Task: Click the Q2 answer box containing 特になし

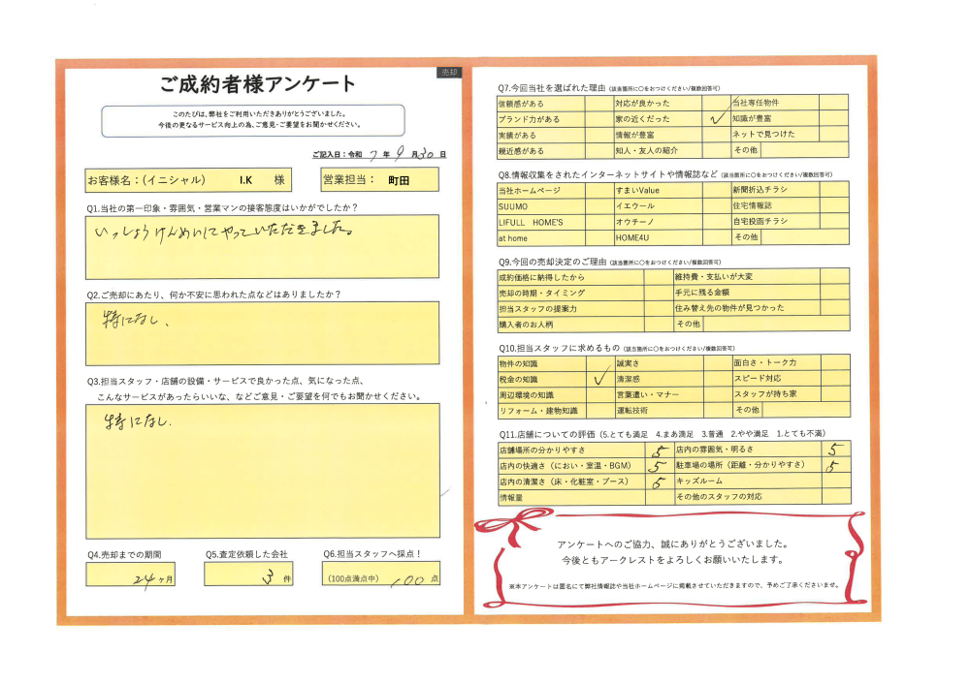Action: [261, 332]
